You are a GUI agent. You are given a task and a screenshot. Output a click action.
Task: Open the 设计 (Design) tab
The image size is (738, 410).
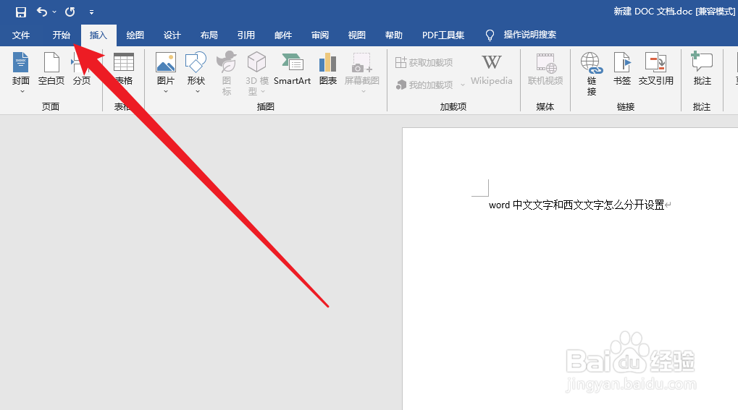pos(172,35)
